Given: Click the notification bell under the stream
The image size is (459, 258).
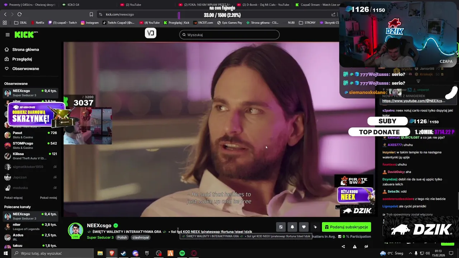Looking at the screenshot, I should click(292, 227).
